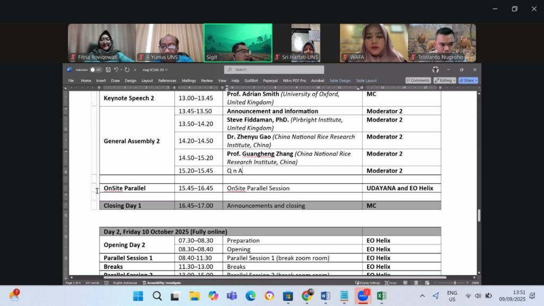Toggle the AutoSave switch
Screen dimensions: 544x306
coord(96,70)
